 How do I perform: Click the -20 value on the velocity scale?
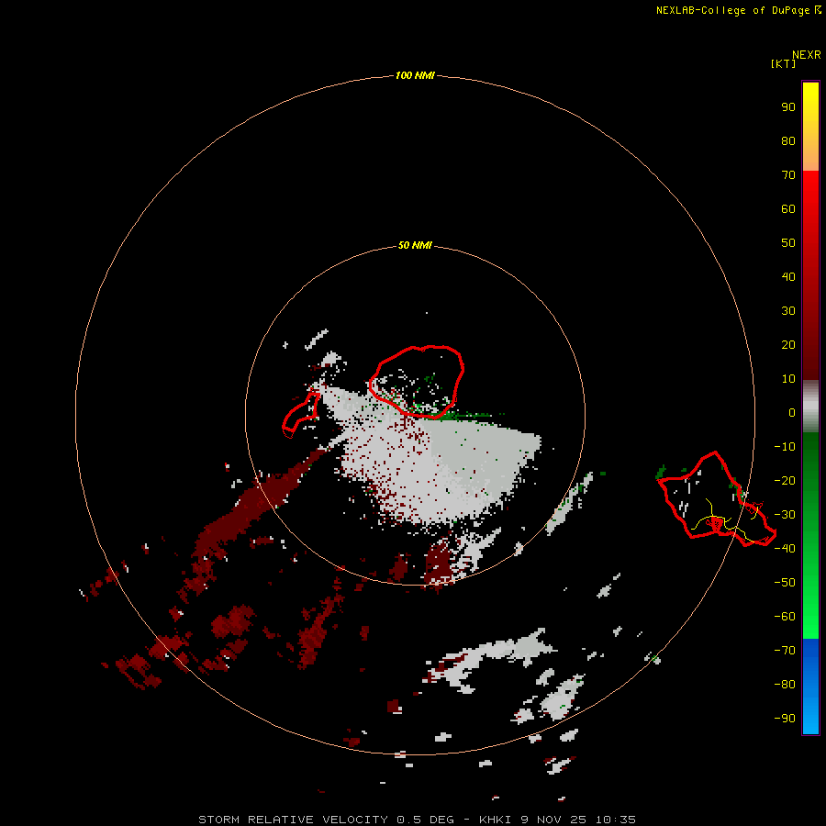785,480
